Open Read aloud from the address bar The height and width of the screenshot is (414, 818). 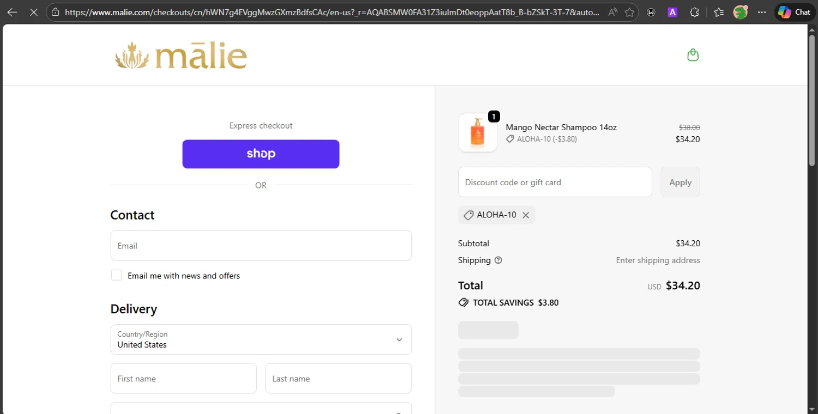pos(613,12)
